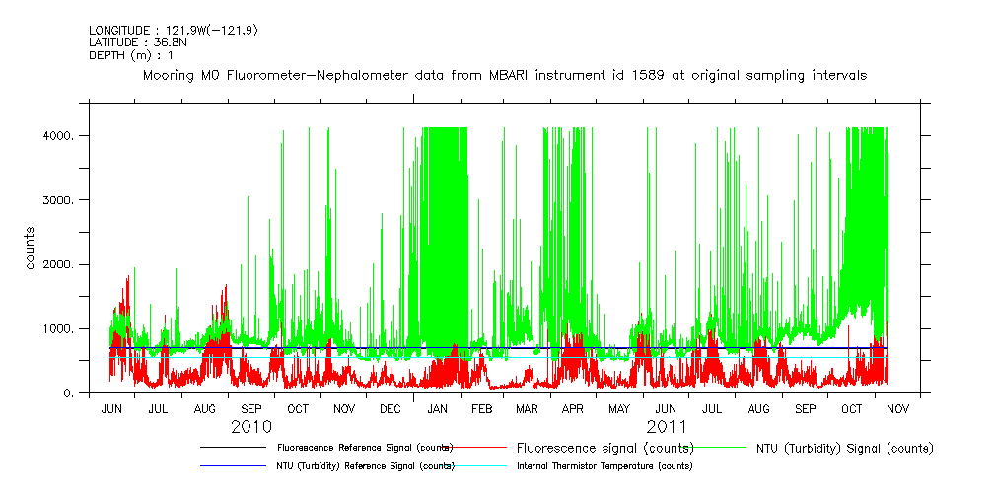Click the cyan Internal Thermistor Temperature legend line
Image resolution: width=995 pixels, height=497 pixels.
coord(472,465)
